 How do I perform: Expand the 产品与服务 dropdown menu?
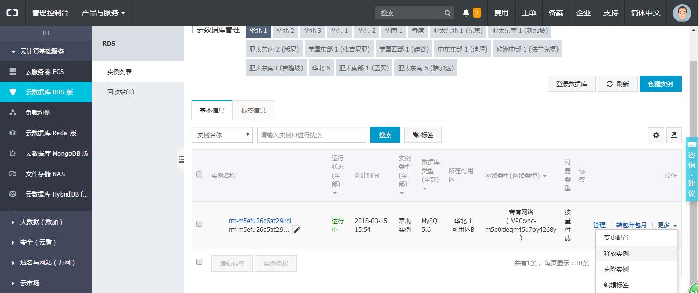pyautogui.click(x=103, y=13)
